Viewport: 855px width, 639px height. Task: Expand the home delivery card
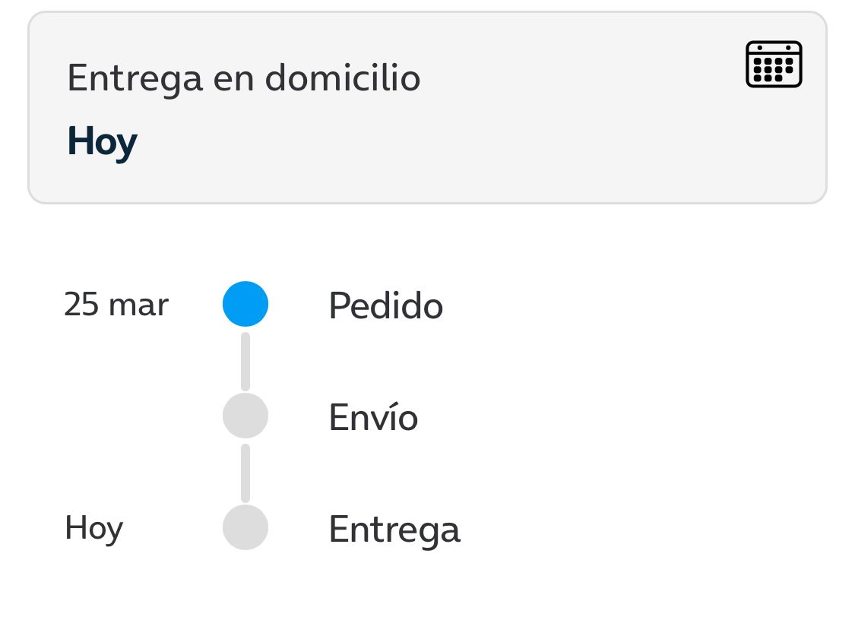(x=426, y=108)
